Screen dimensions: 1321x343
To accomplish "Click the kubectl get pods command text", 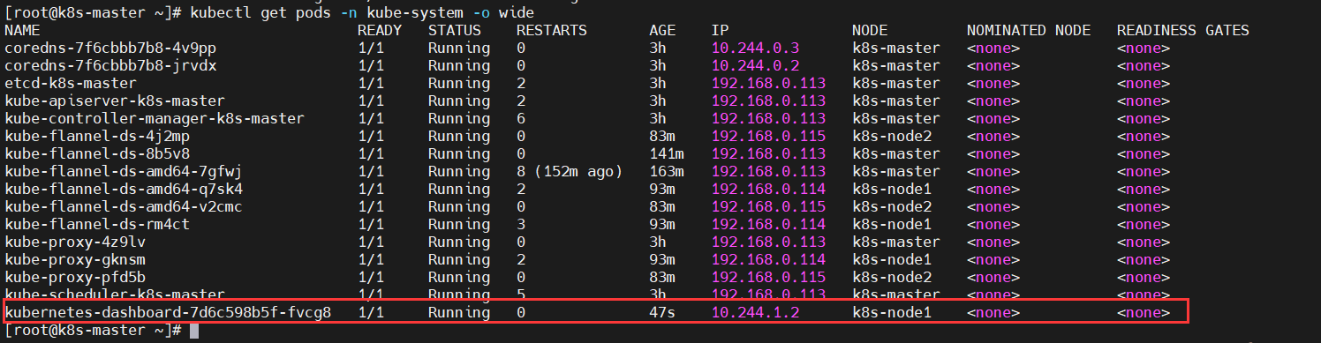I will tap(362, 12).
